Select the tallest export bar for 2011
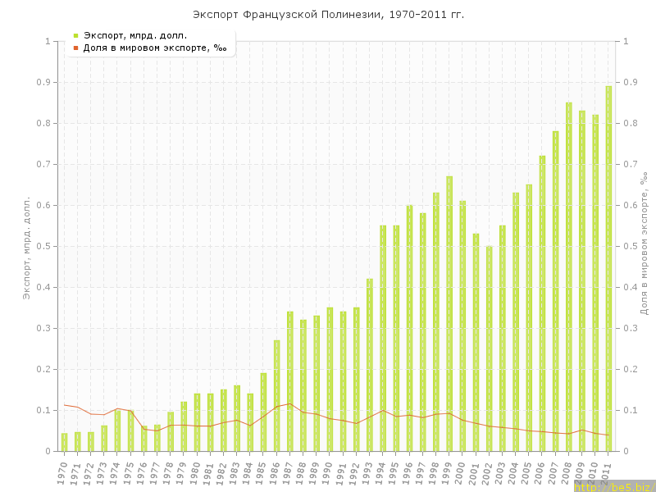The height and width of the screenshot is (492, 656). click(x=608, y=271)
